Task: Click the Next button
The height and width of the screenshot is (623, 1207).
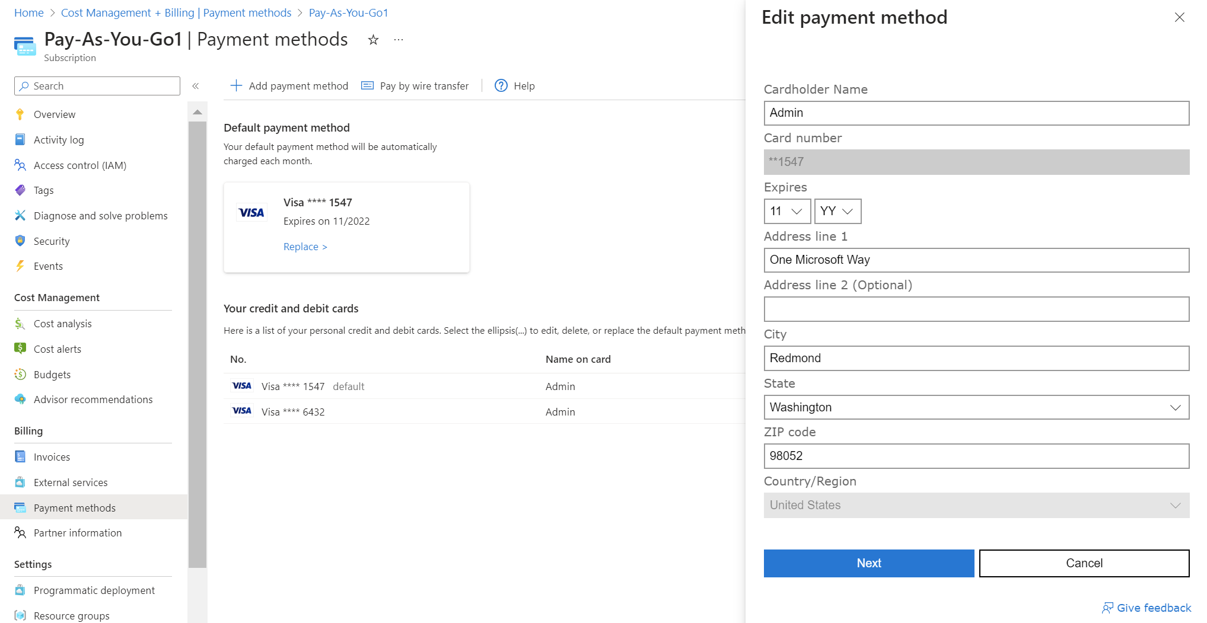Action: click(868, 563)
